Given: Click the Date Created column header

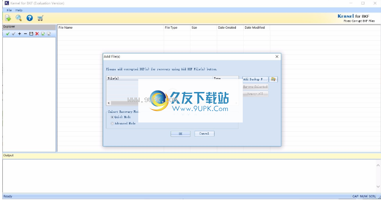Looking at the screenshot, I should point(230,28).
